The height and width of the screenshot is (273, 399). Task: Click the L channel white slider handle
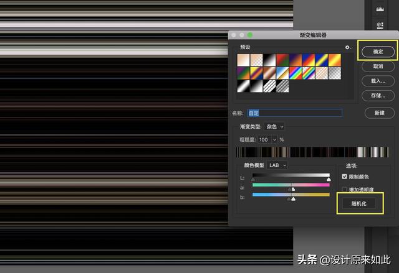[x=329, y=180]
